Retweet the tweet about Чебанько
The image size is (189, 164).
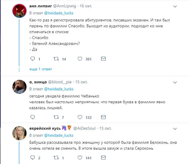[x=55, y=117]
